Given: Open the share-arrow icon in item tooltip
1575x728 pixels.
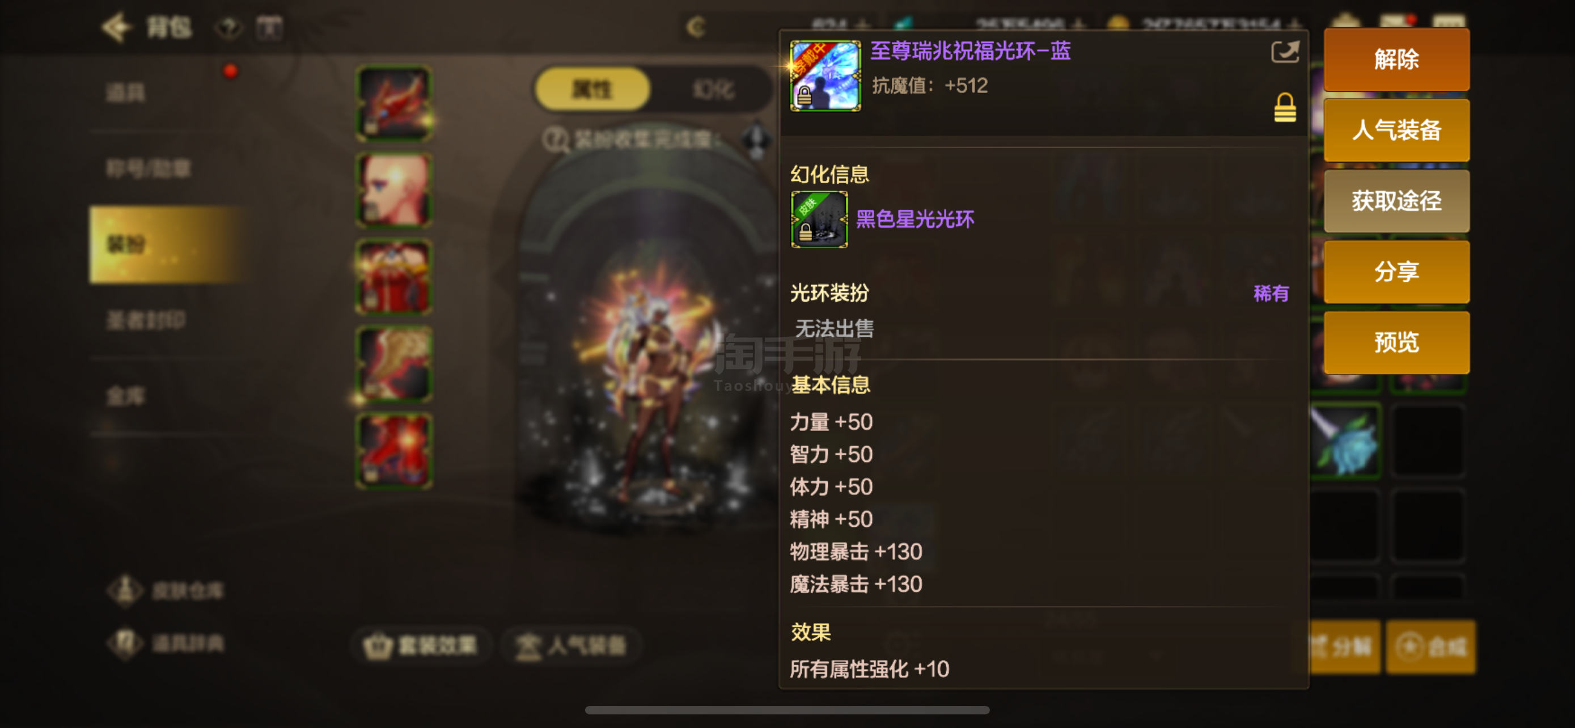Looking at the screenshot, I should [x=1285, y=52].
